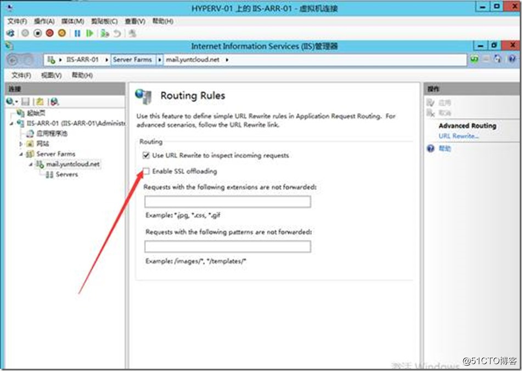Screen dimensions: 522x371
Task: Open breadcrumb arrow before IIS-ARR-01
Action: pyautogui.click(x=60, y=60)
